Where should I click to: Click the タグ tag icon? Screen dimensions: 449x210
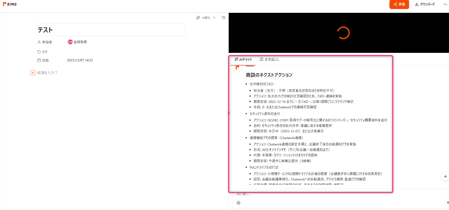tap(39, 52)
